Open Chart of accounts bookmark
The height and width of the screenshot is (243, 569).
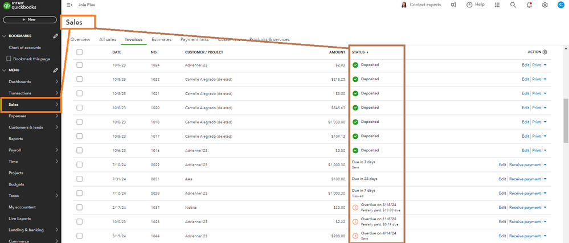(24, 47)
